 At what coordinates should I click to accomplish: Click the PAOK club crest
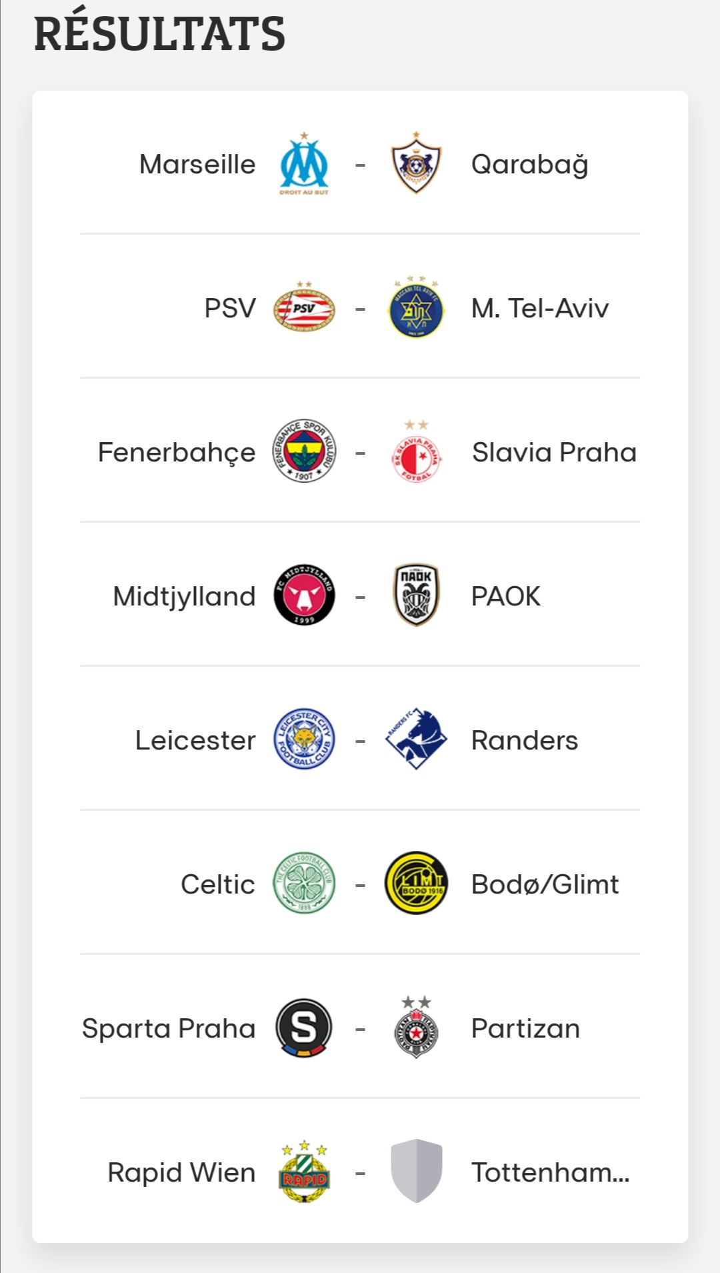click(416, 595)
